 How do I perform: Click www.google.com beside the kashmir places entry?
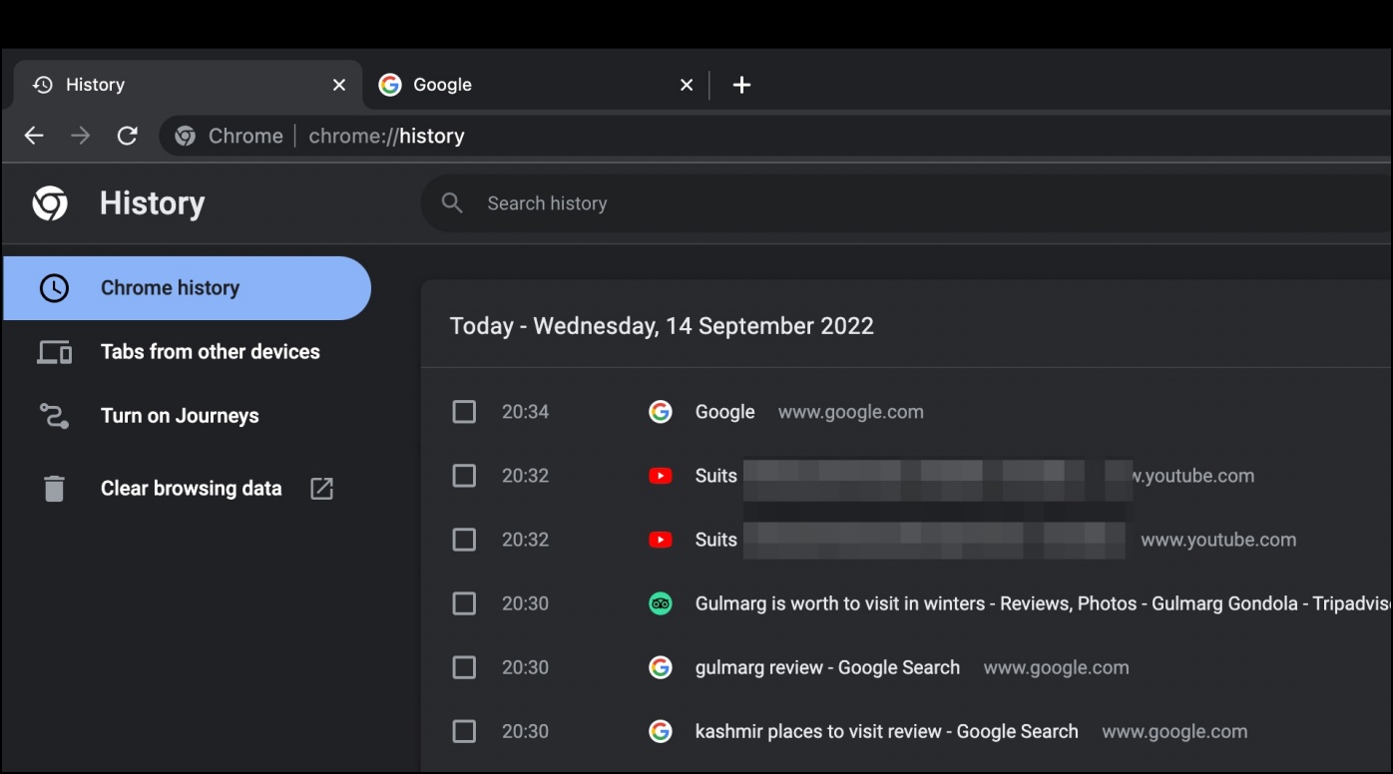click(x=1174, y=731)
